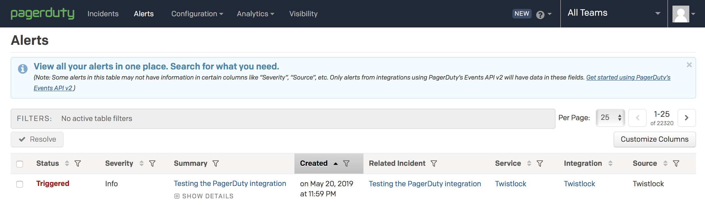
Task: Open the Twistlock service link
Action: click(511, 184)
